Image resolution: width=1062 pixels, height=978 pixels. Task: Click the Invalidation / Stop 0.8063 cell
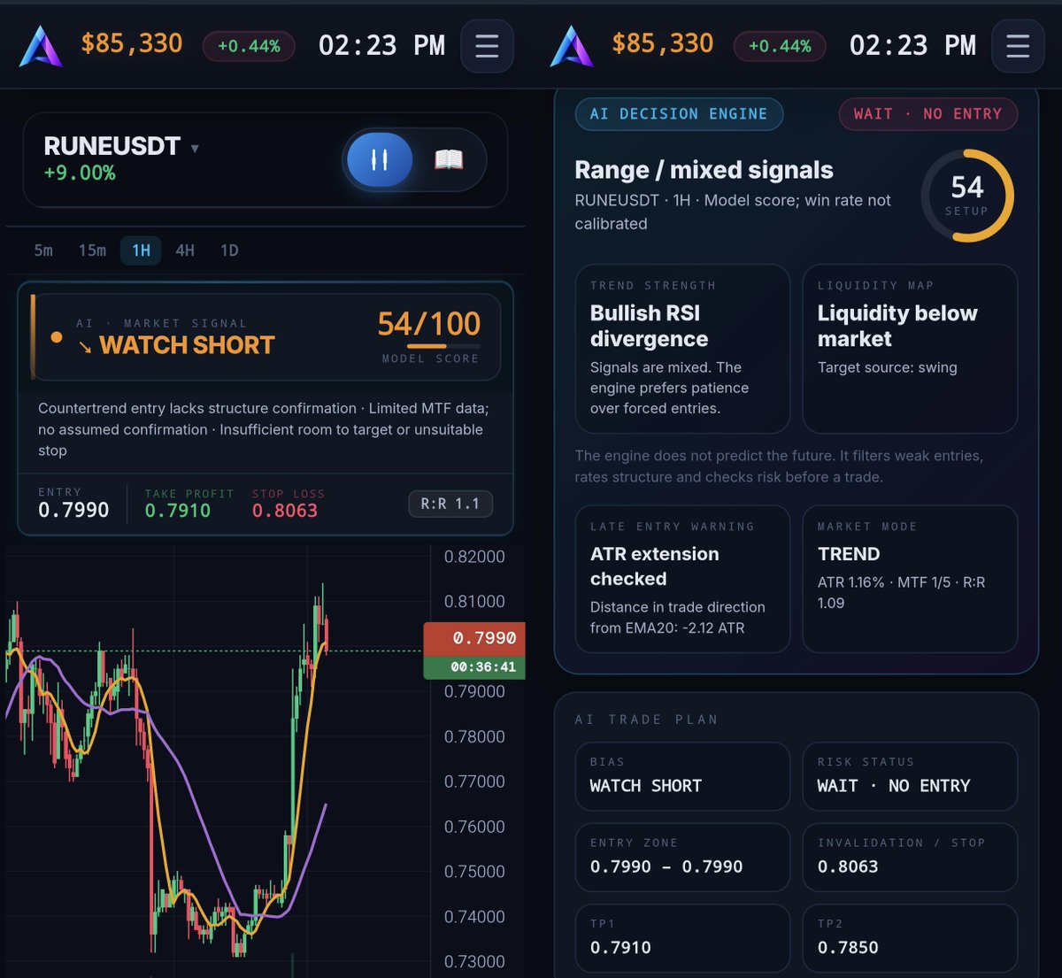[x=910, y=858]
